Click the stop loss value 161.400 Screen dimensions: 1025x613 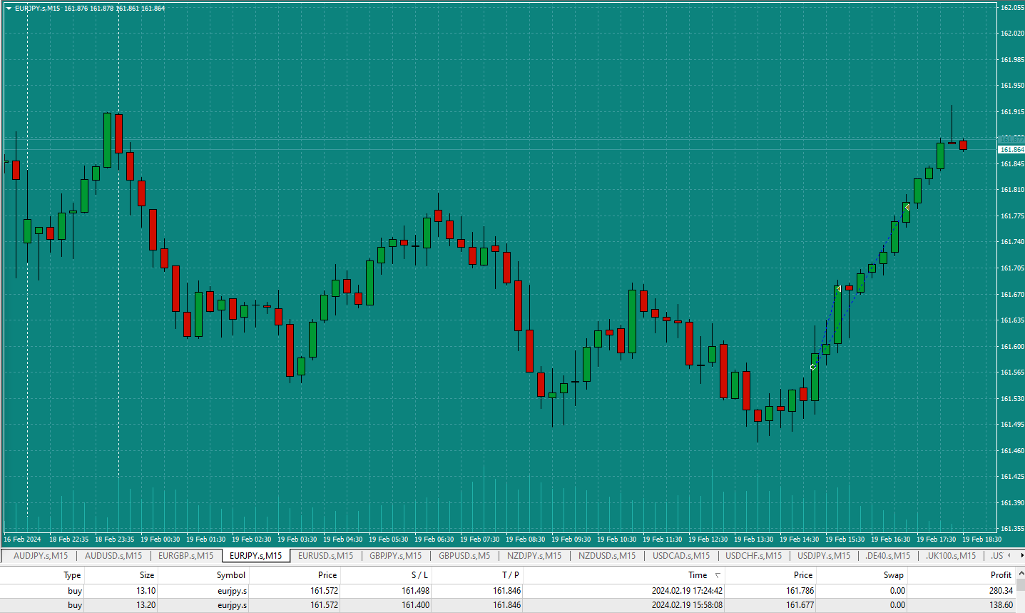coord(416,605)
